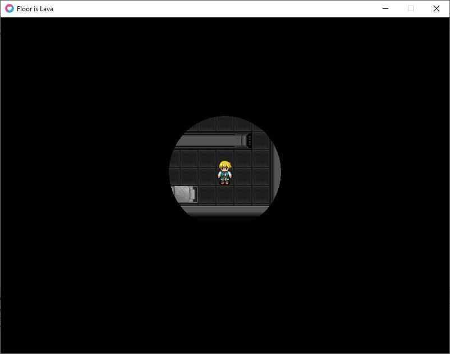This screenshot has width=450, height=354.
Task: Click the "Floor is Lava" title text
Action: pos(35,9)
